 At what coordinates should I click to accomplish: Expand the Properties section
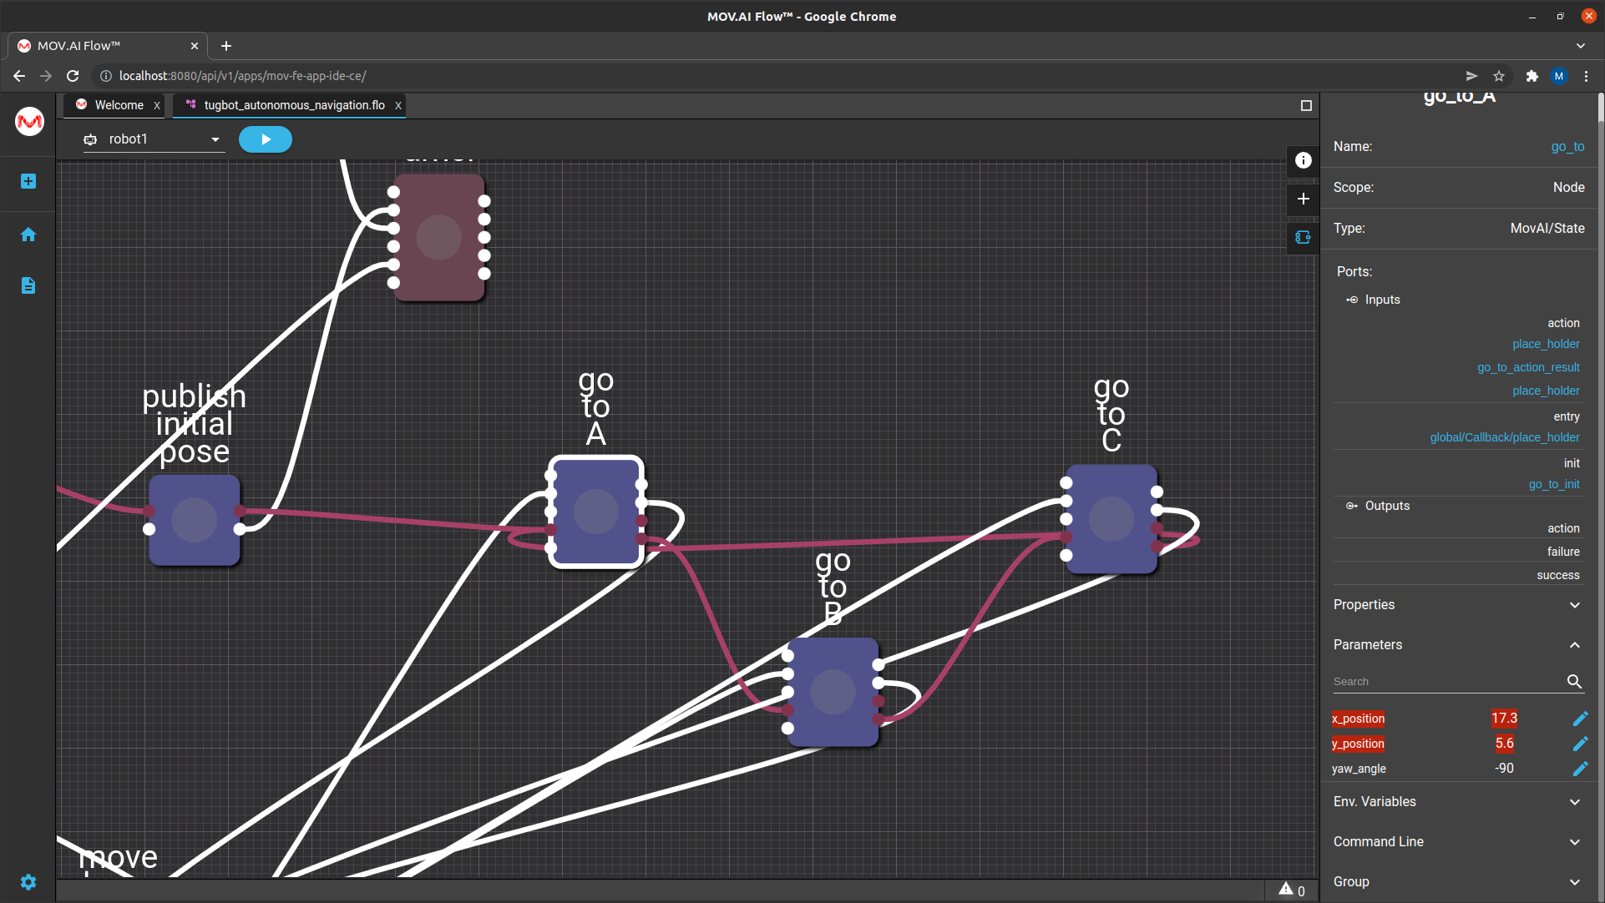[1458, 605]
